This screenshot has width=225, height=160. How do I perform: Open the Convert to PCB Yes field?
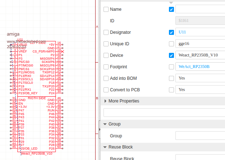pyautogui.click(x=200, y=90)
